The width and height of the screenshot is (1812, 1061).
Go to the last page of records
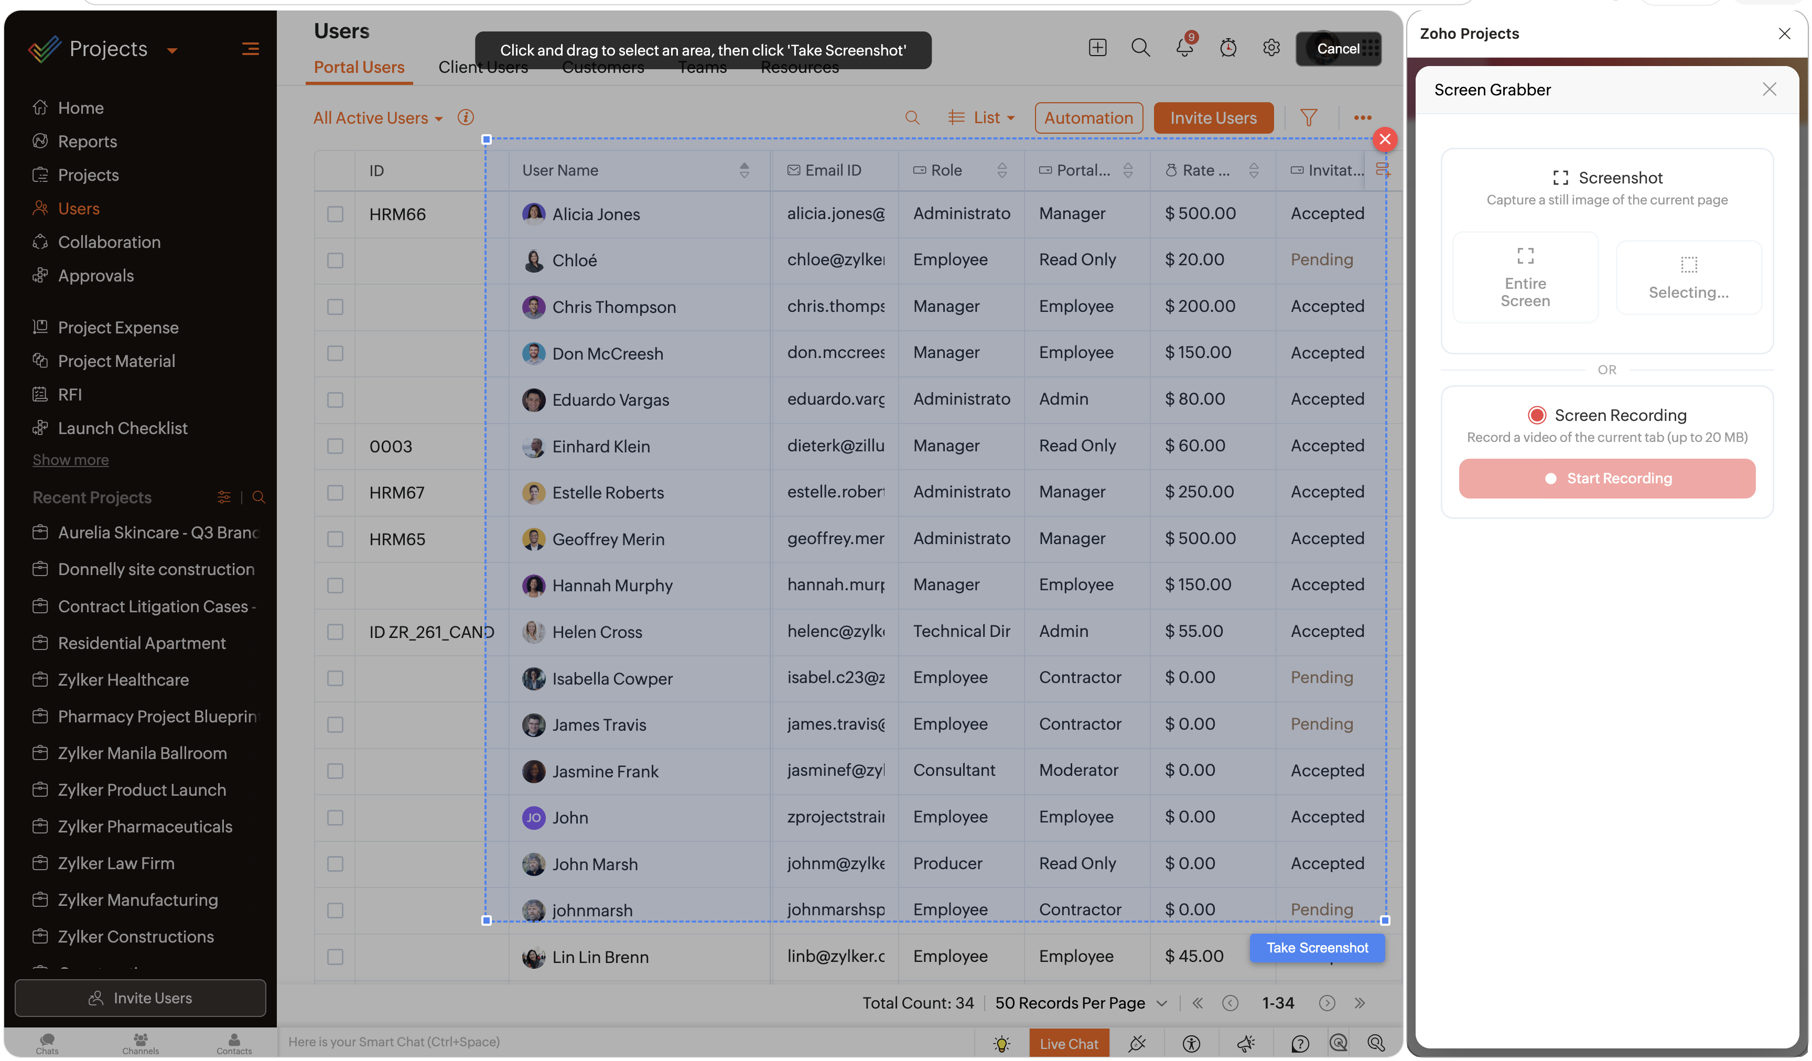pyautogui.click(x=1359, y=1003)
